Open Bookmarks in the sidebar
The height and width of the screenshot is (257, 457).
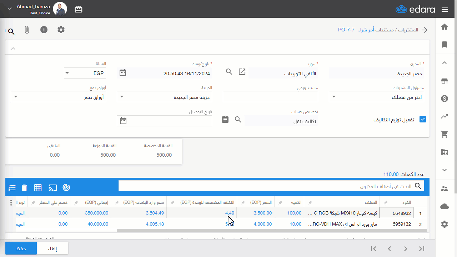point(445,45)
